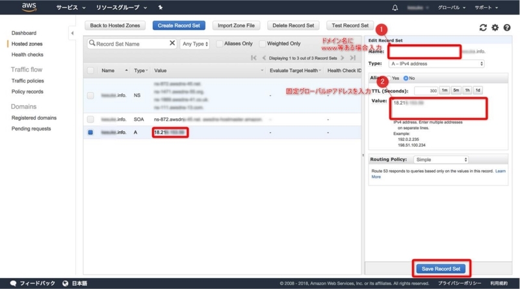The height and width of the screenshot is (289, 520).
Task: Click Save Record Set button
Action: click(441, 269)
